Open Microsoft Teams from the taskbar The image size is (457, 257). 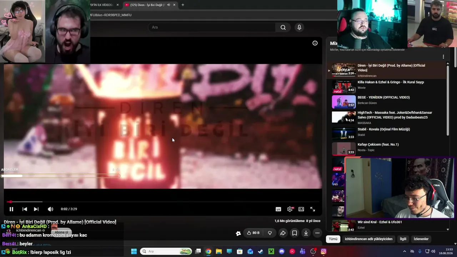point(302,251)
